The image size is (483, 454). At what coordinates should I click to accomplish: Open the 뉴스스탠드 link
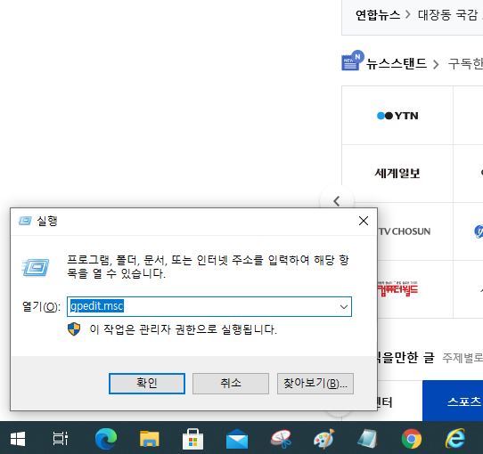point(397,63)
